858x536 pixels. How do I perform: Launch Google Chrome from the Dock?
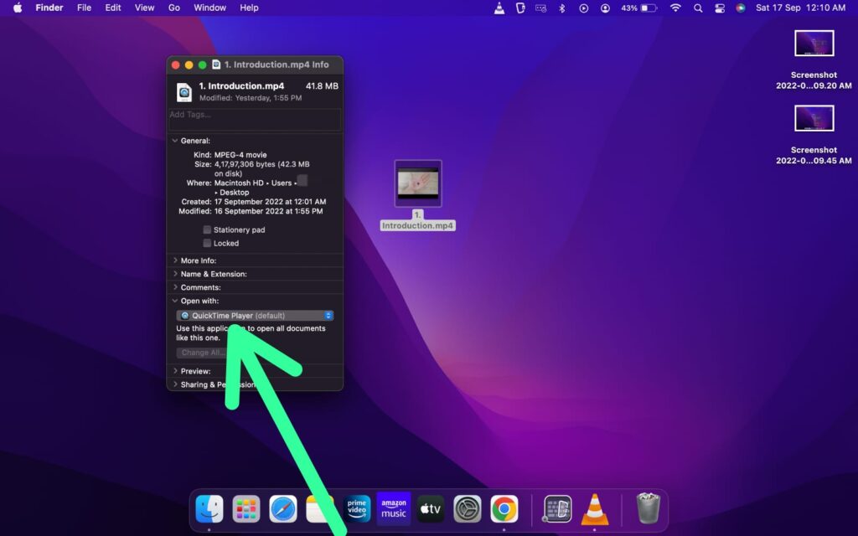click(x=504, y=508)
